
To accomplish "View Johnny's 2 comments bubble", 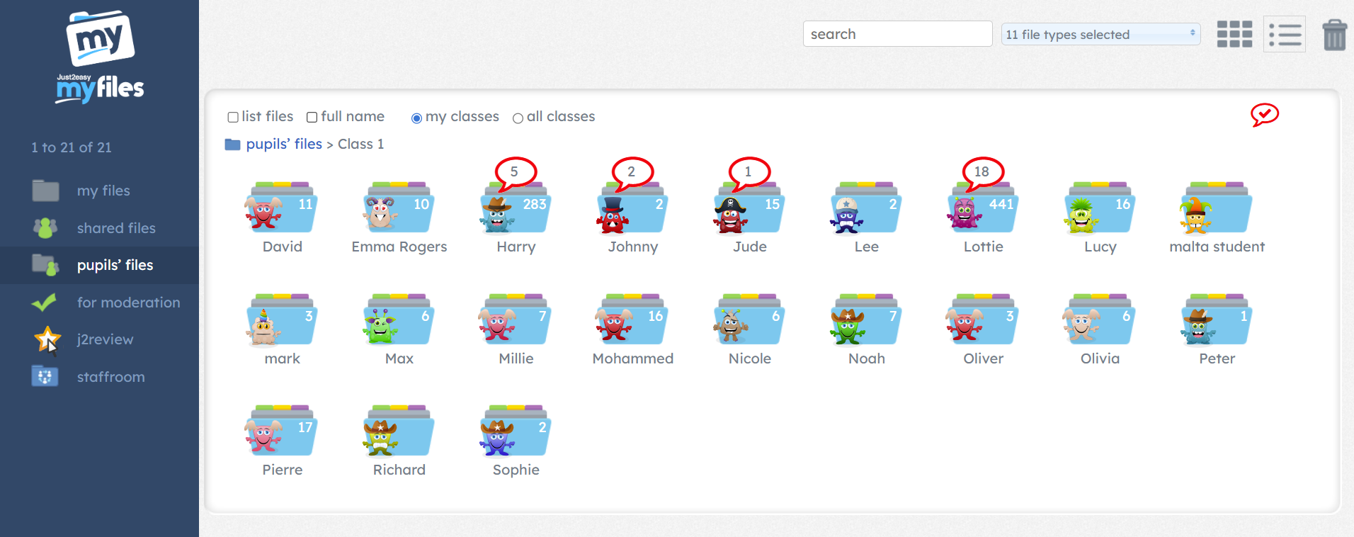I will 632,172.
